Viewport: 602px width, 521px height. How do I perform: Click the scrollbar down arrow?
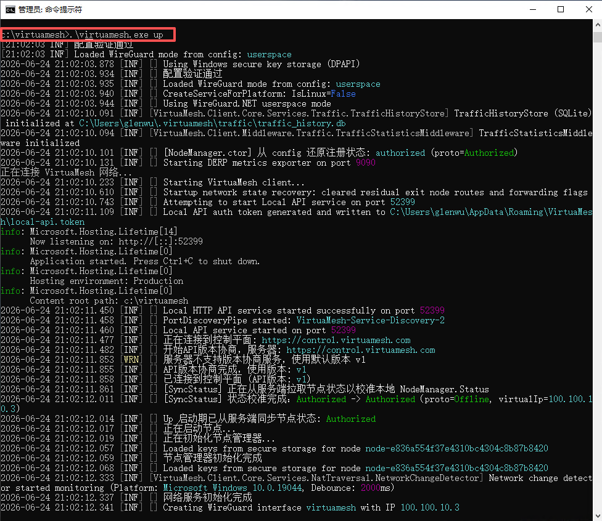click(598, 515)
